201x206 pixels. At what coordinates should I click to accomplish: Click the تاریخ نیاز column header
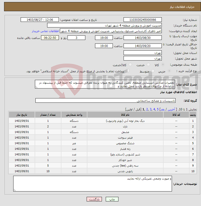coord(22,115)
